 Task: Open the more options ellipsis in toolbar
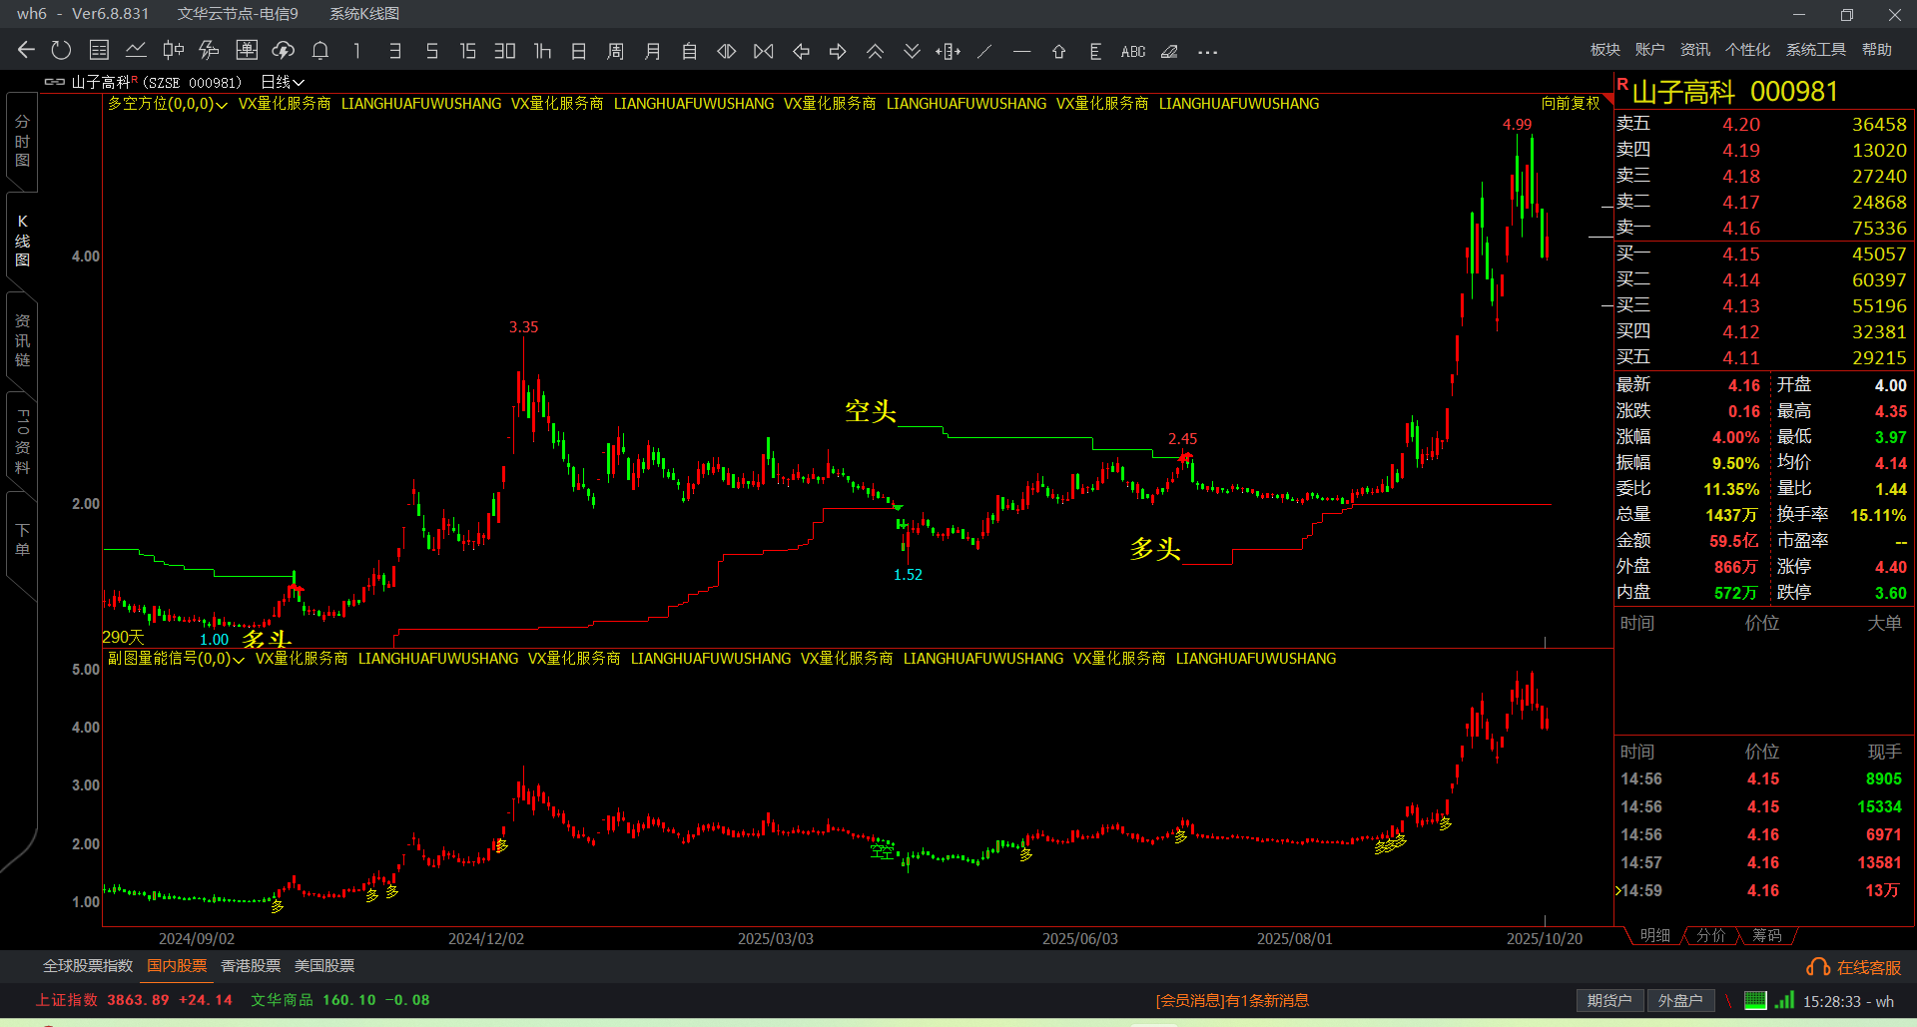1207,52
